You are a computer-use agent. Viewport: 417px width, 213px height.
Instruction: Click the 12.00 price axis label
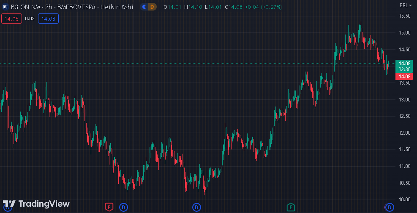click(405, 133)
